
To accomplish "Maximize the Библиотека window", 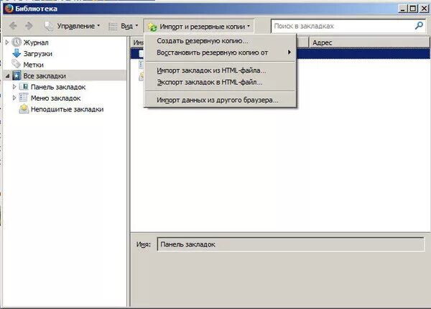I will tap(412, 9).
